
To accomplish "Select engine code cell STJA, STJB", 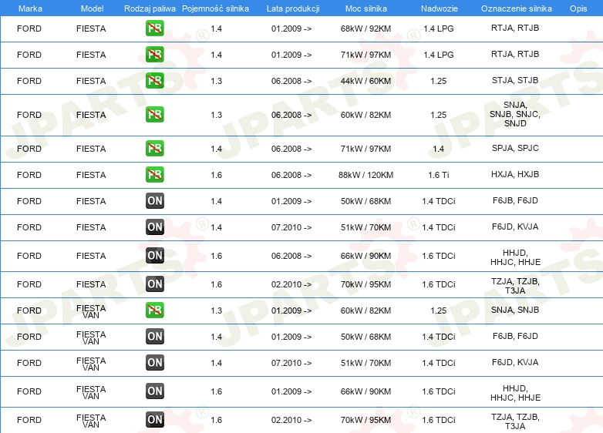I will 515,80.
